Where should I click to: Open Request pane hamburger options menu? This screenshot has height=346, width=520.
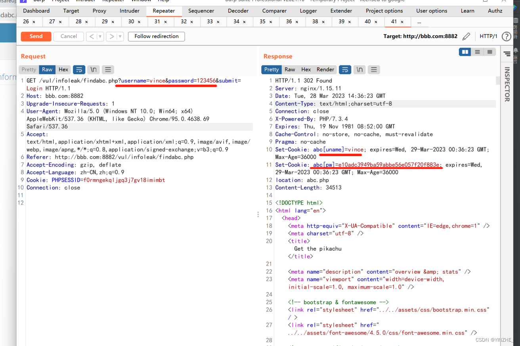108,69
